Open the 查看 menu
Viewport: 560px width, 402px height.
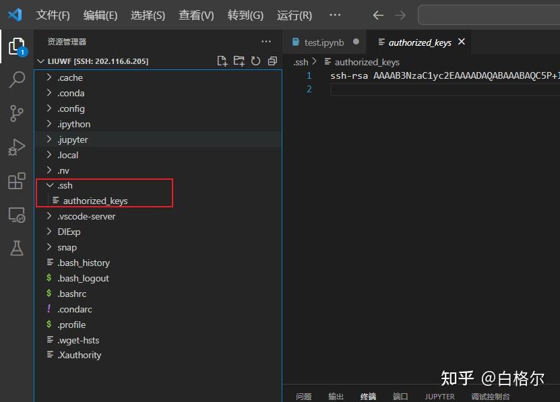[196, 15]
